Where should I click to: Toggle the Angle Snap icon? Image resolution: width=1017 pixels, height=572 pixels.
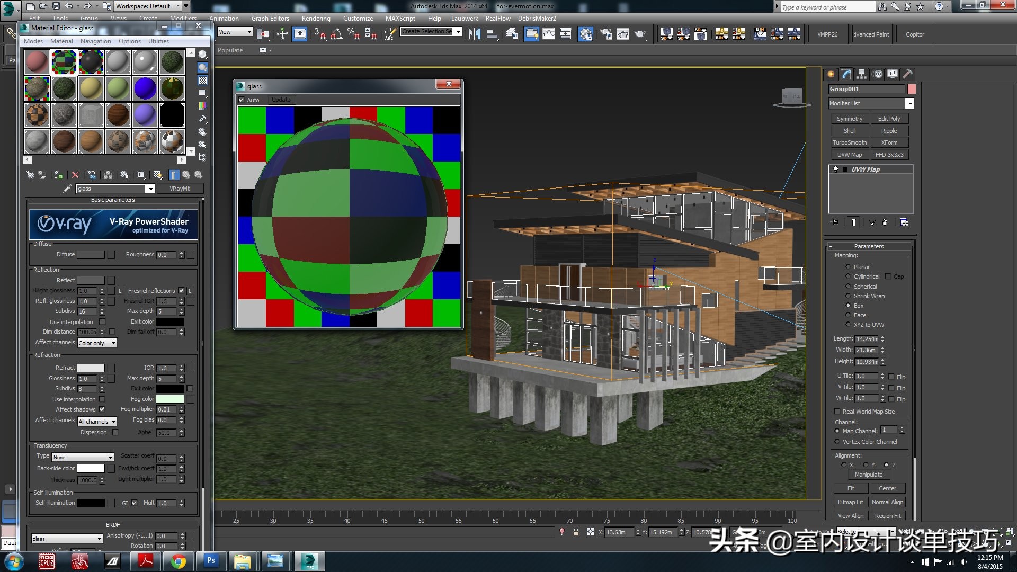tap(336, 34)
